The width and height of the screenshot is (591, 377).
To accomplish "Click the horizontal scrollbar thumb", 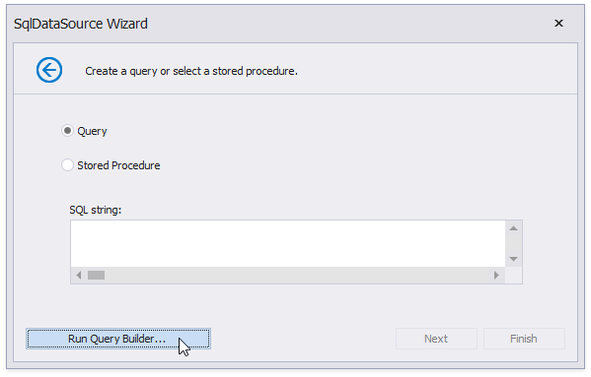I will click(x=96, y=276).
